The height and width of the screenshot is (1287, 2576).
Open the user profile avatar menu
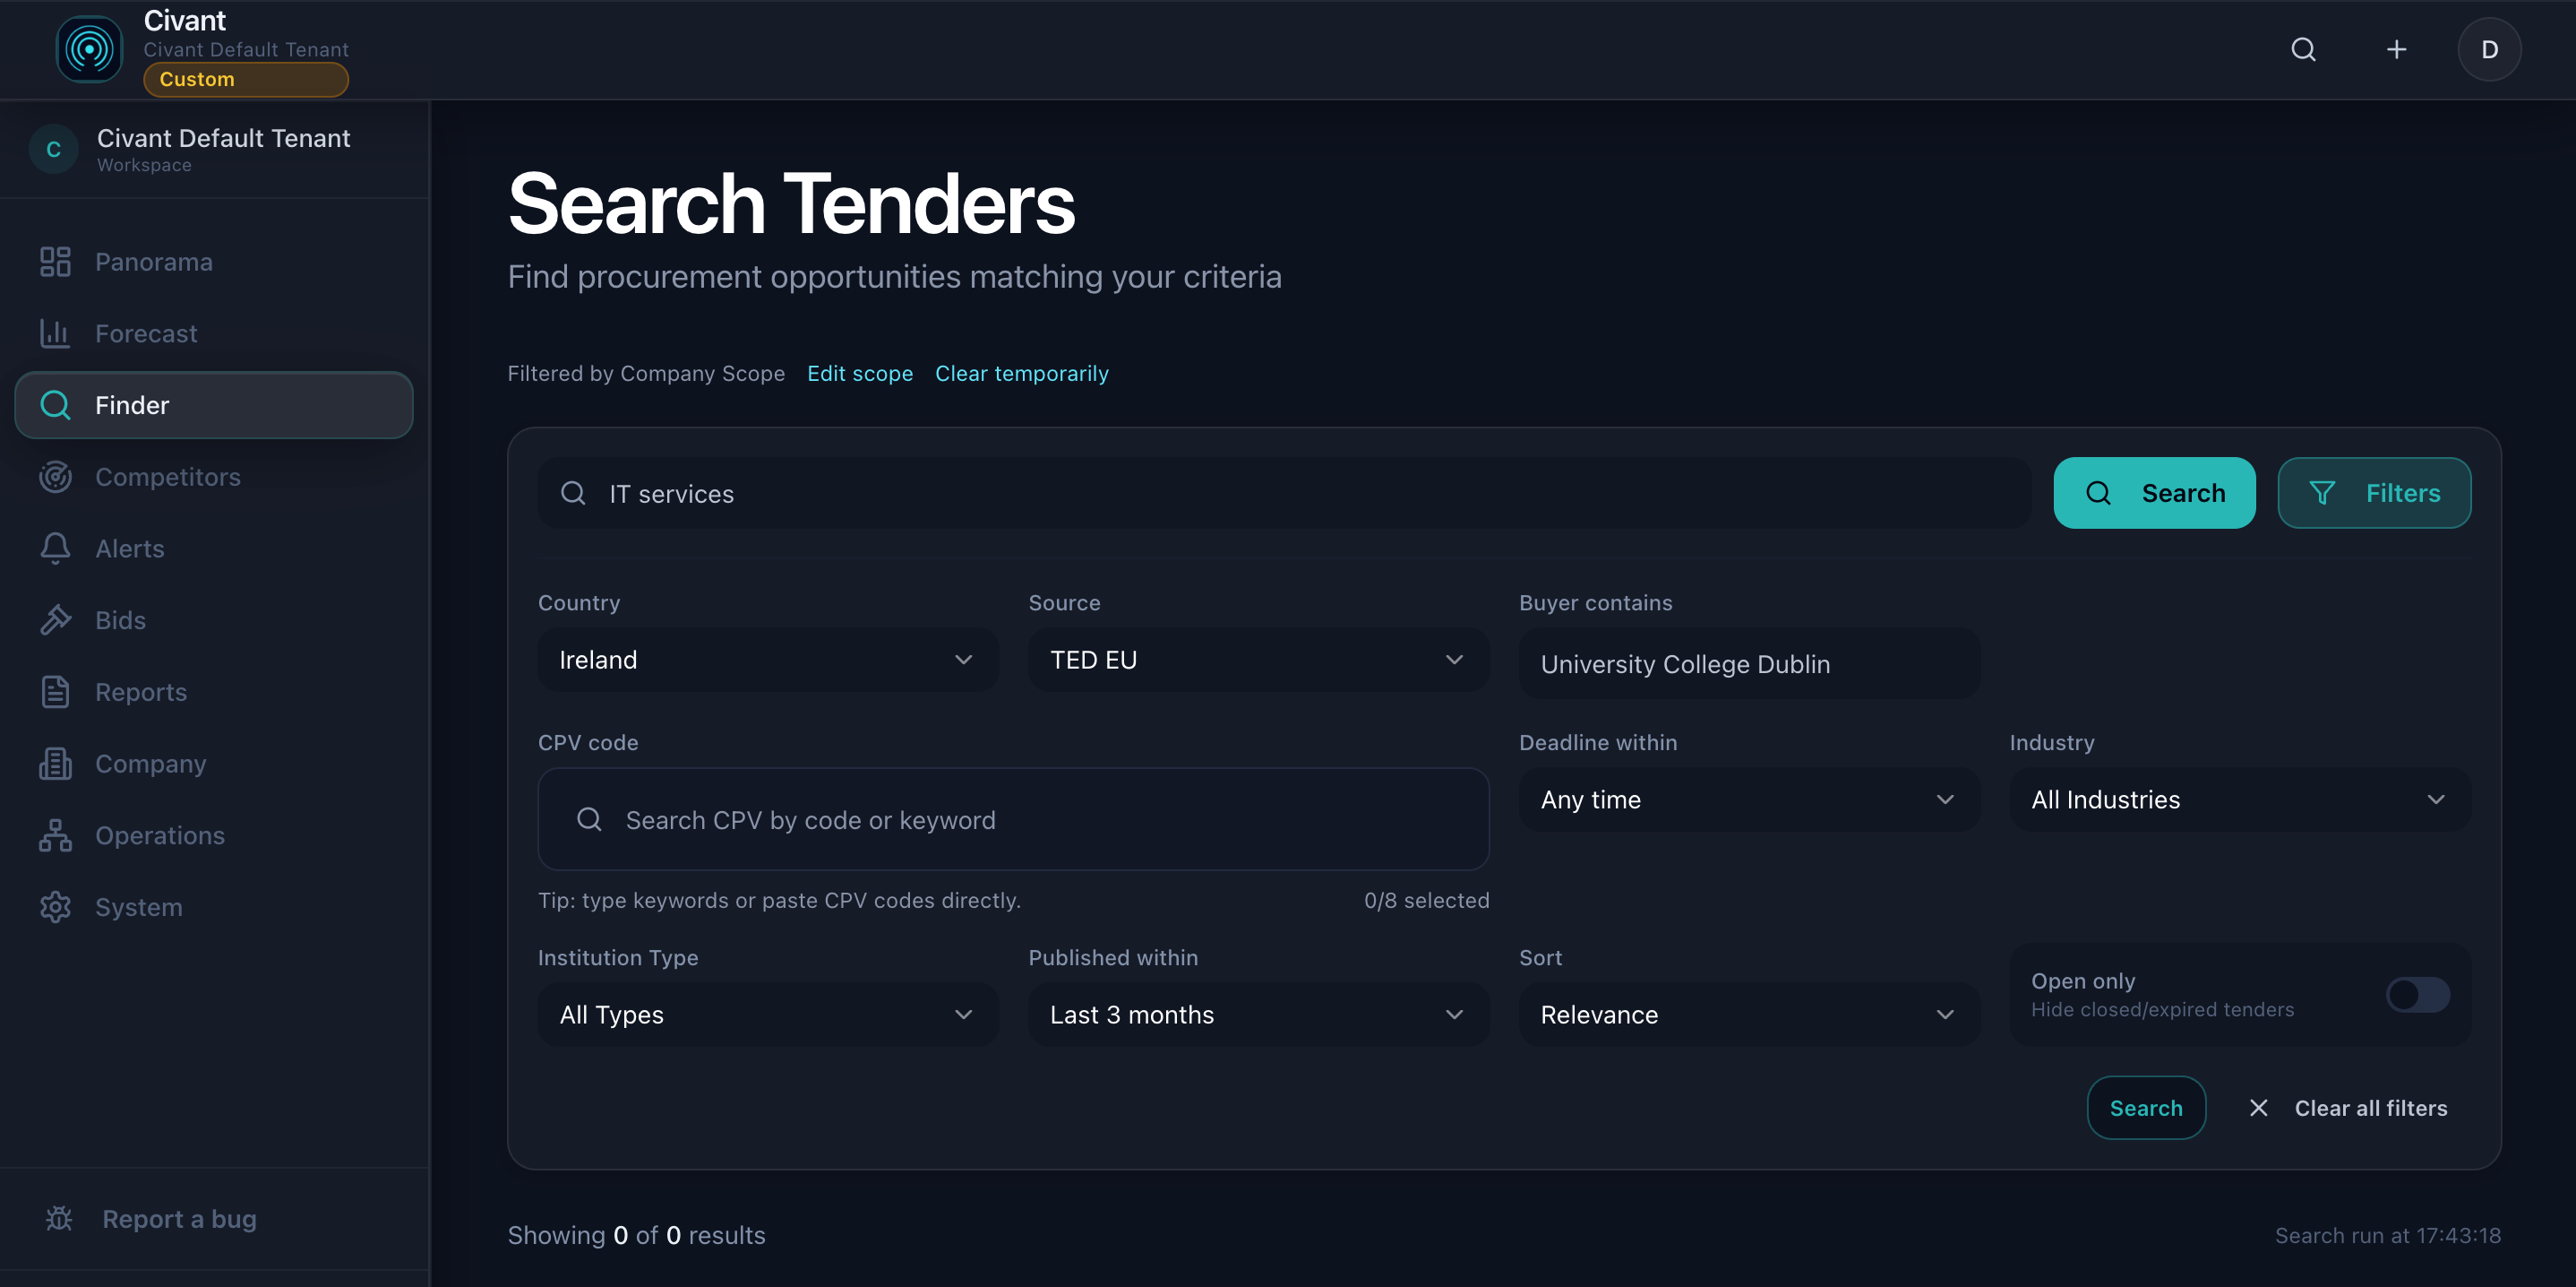2489,49
